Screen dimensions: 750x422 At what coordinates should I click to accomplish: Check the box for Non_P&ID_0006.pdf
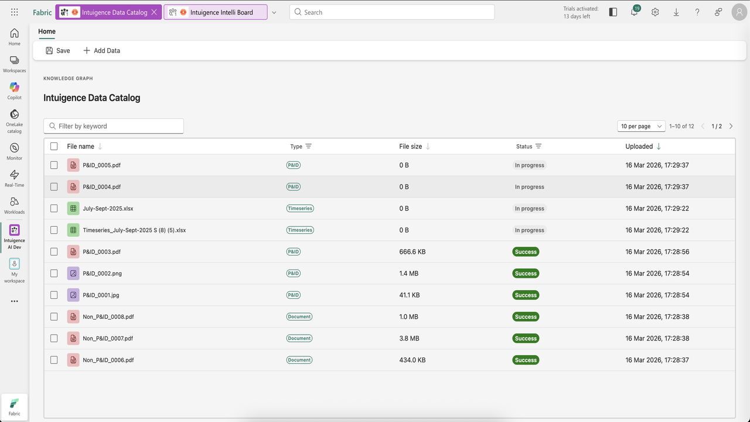(54, 360)
